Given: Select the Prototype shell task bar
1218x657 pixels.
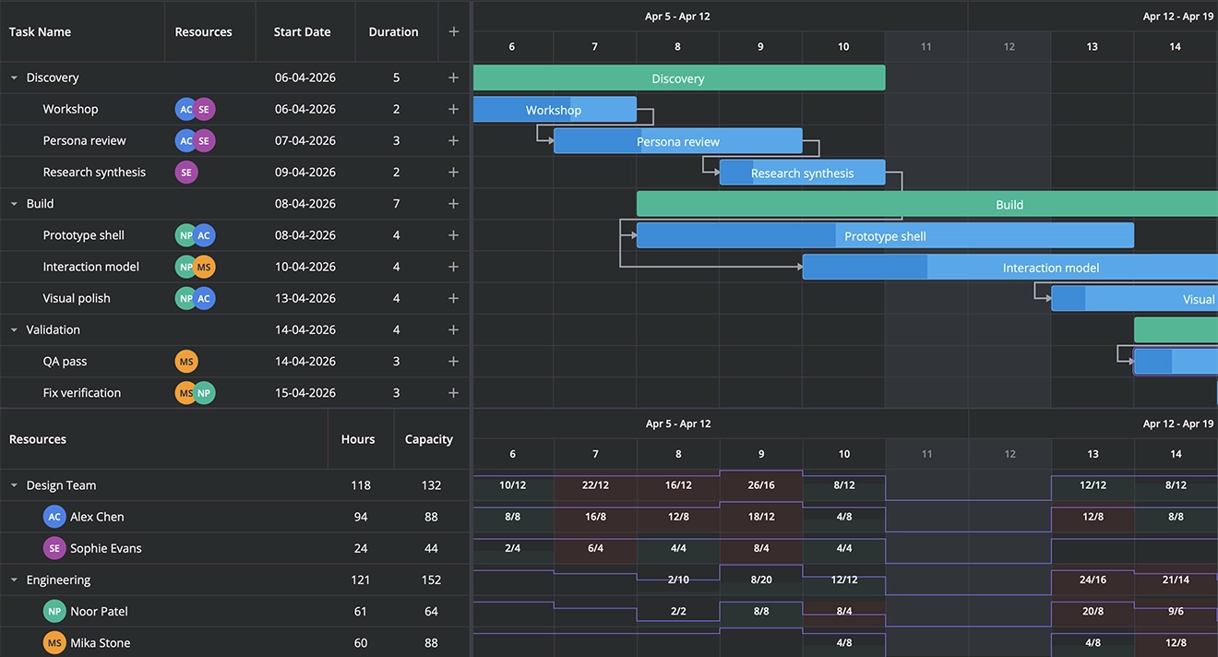Looking at the screenshot, I should [885, 236].
